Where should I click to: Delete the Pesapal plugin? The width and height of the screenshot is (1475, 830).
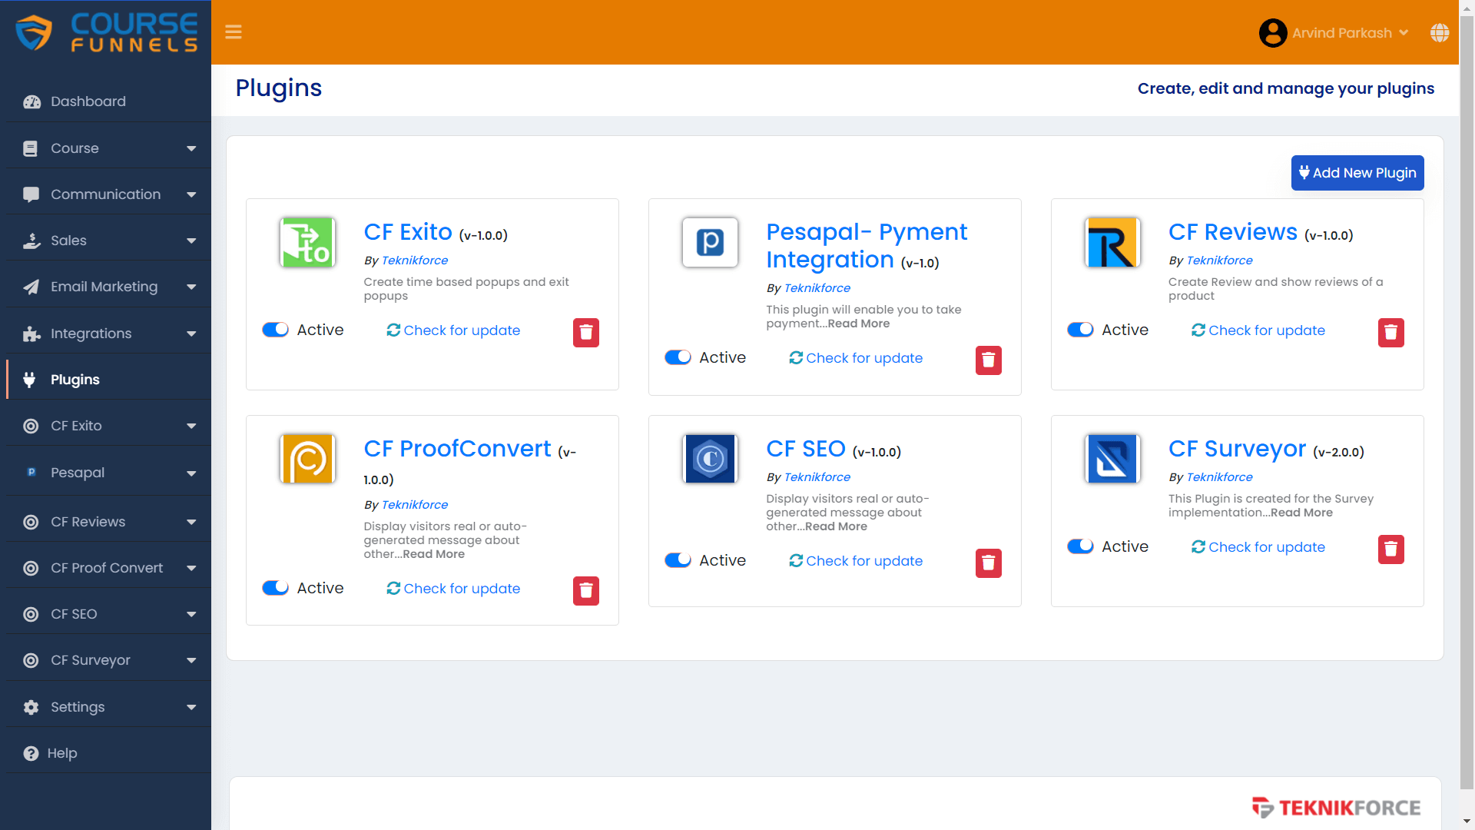click(x=989, y=360)
